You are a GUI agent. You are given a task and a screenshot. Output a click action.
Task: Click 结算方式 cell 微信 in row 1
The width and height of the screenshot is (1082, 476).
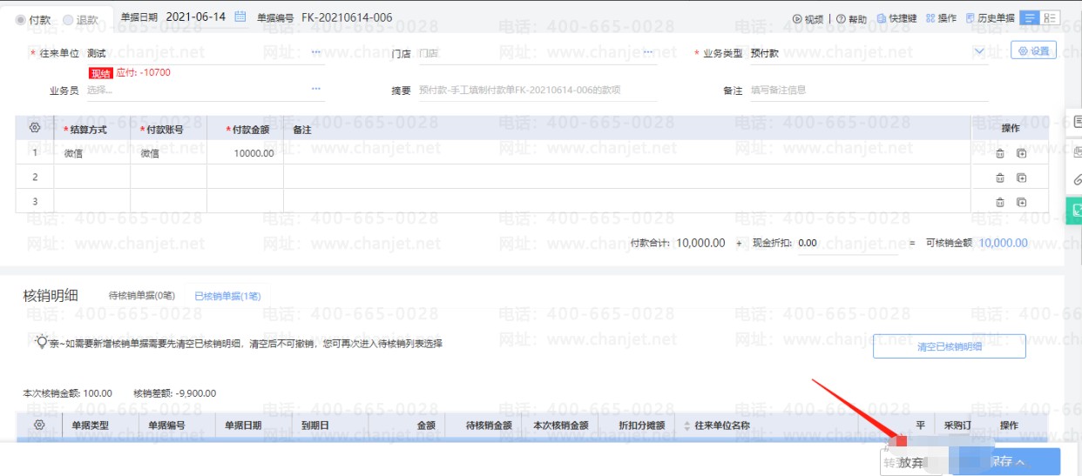pyautogui.click(x=92, y=153)
